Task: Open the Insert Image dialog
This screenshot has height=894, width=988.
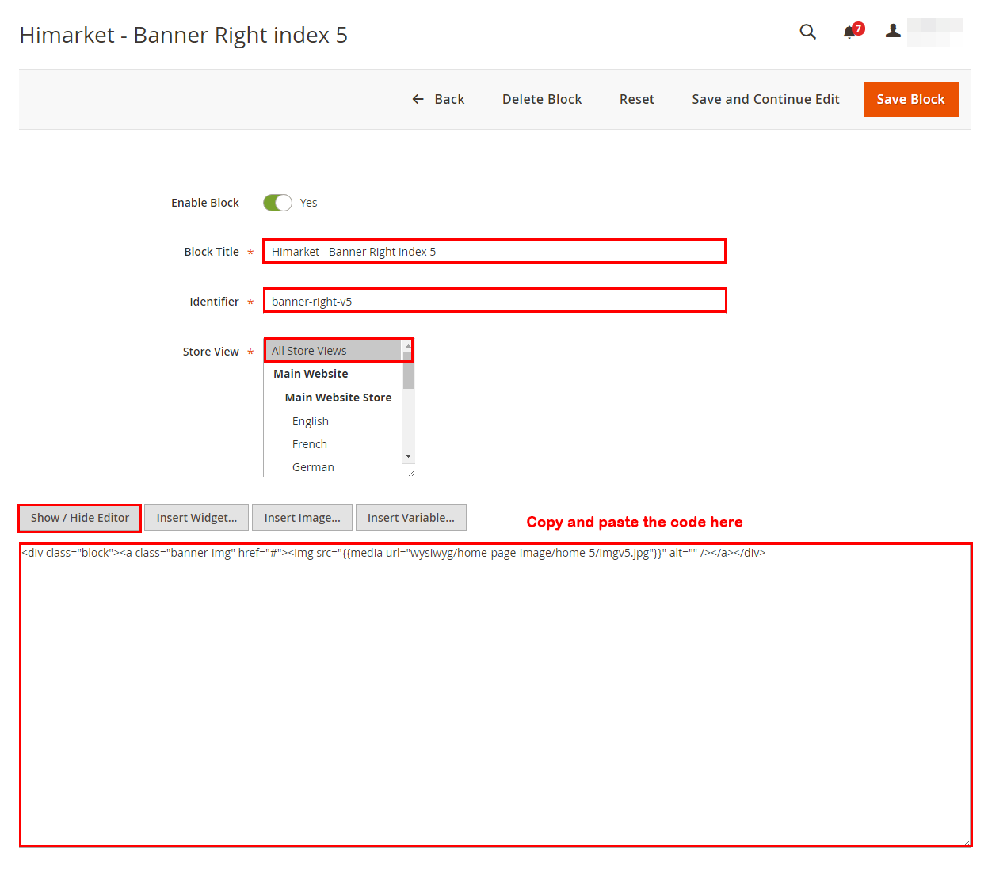Action: (x=302, y=518)
